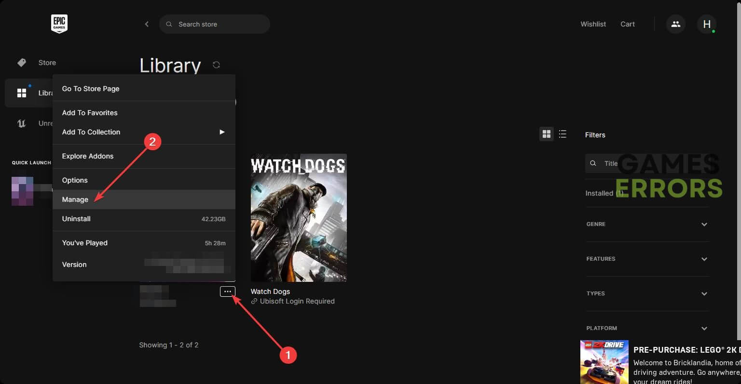The image size is (741, 384).
Task: Choose Uninstall from the context menu
Action: pyautogui.click(x=76, y=219)
